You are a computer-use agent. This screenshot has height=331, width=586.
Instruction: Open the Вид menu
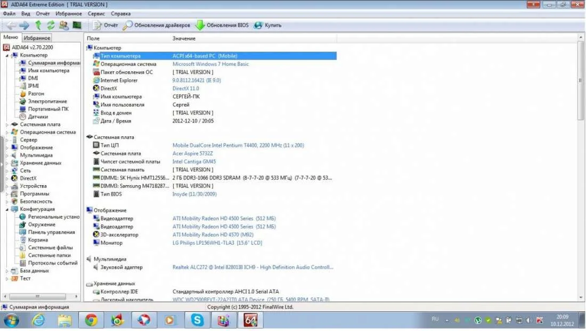26,13
